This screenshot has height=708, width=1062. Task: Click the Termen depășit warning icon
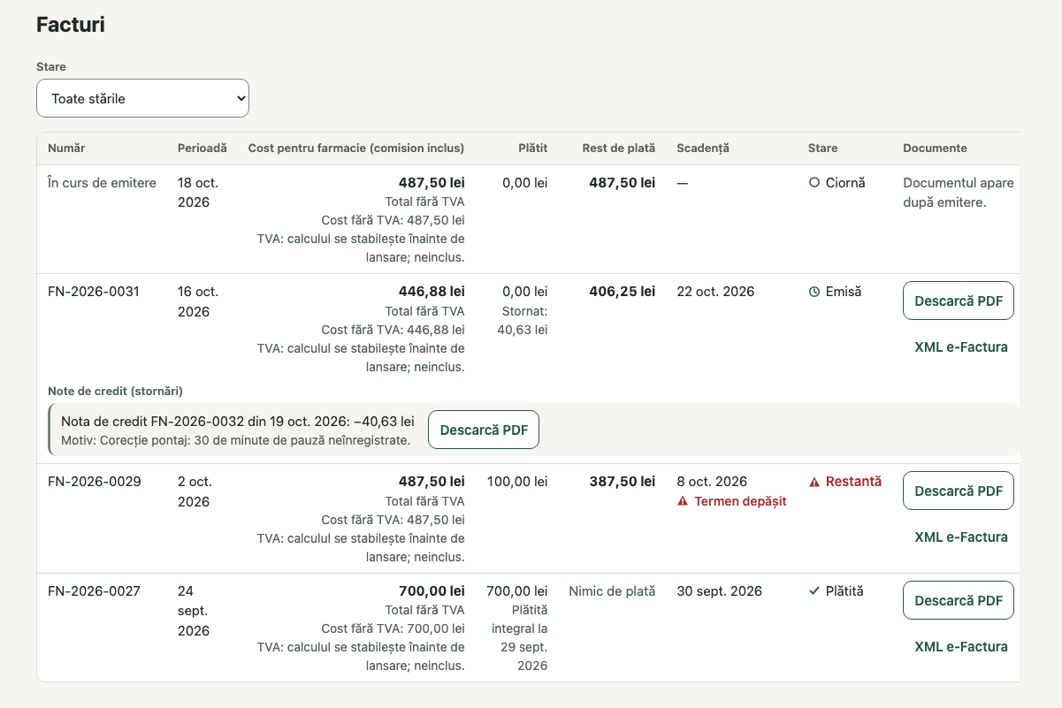point(683,501)
